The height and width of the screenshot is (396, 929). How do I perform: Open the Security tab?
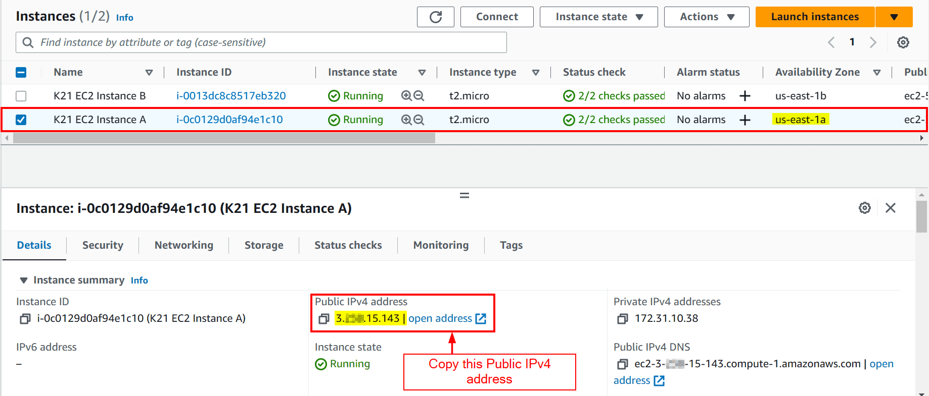(x=103, y=245)
